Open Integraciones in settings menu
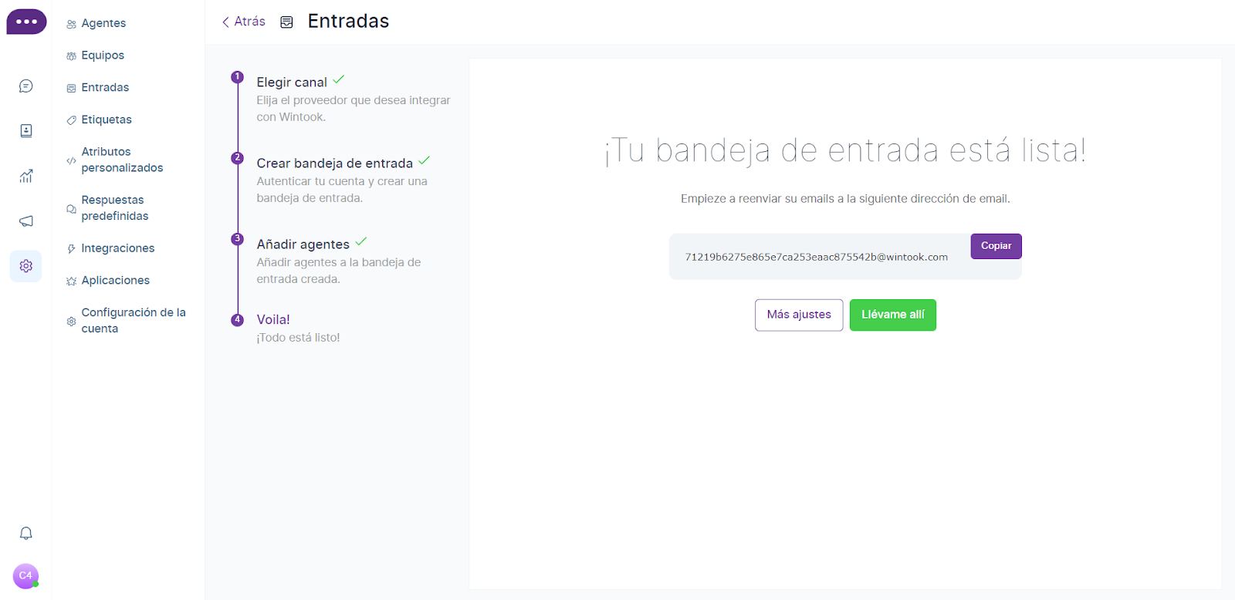Viewport: 1235px width, 600px height. tap(117, 248)
